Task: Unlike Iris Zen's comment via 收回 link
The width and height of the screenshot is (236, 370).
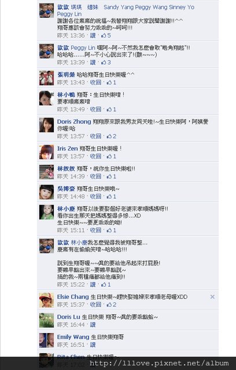Action: (95, 156)
